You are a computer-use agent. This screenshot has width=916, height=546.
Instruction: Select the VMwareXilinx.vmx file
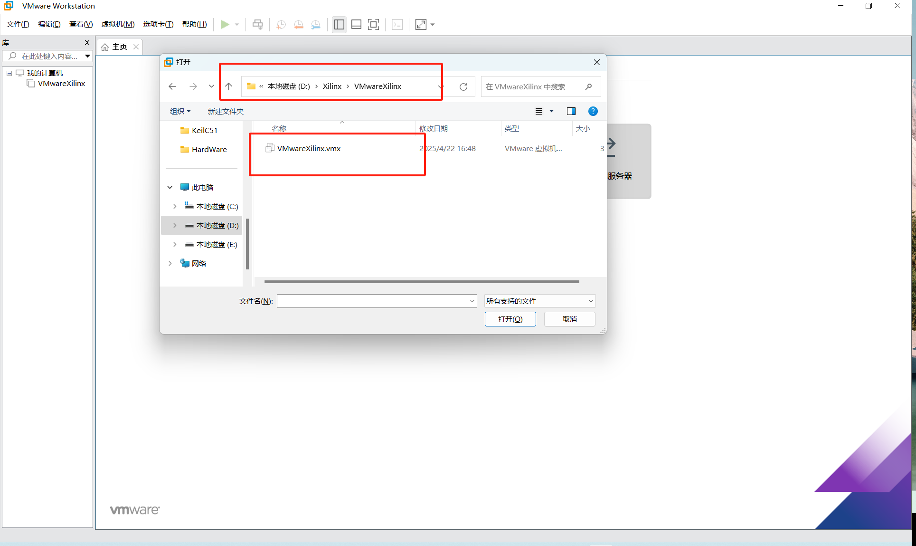pyautogui.click(x=309, y=148)
